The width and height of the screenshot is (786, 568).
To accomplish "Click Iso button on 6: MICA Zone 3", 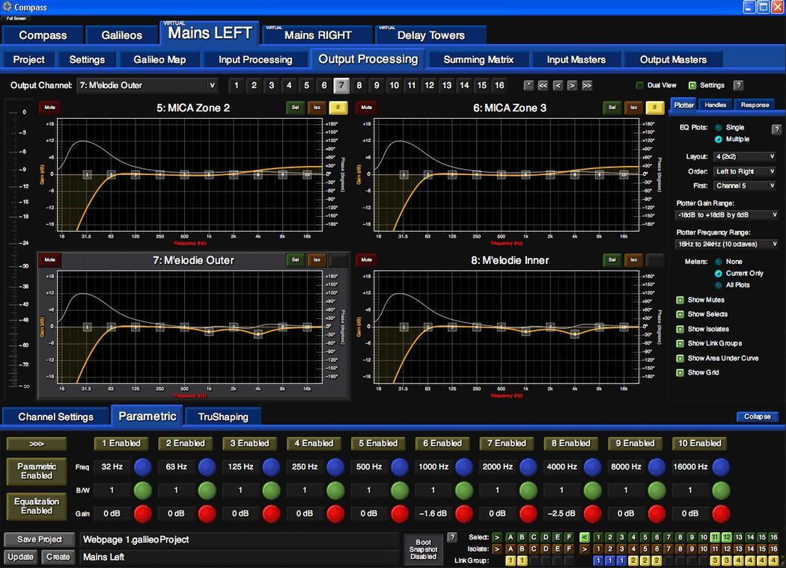I will click(633, 108).
